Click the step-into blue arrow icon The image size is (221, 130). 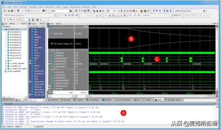pyautogui.click(x=154, y=11)
